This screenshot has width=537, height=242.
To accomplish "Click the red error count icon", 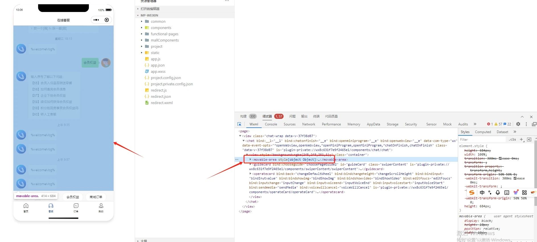I will click(x=489, y=124).
